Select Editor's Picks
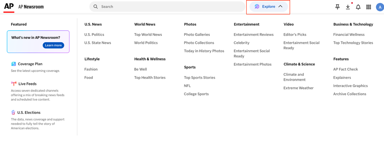This screenshot has width=384, height=141. pos(295,34)
